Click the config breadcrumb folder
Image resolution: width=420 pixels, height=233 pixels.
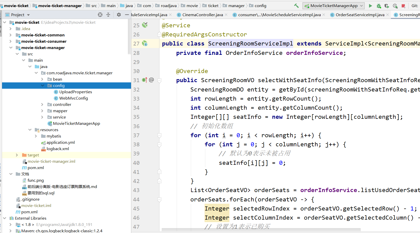click(x=260, y=6)
